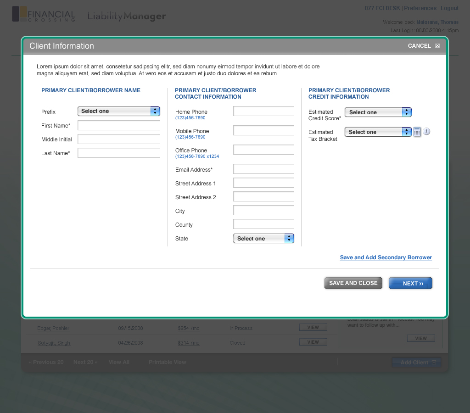Open the Prefix dropdown
470x413 pixels.
[x=118, y=111]
